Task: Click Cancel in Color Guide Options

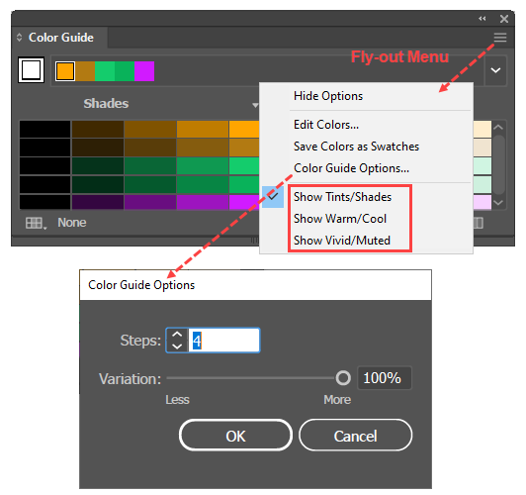Action: (355, 436)
